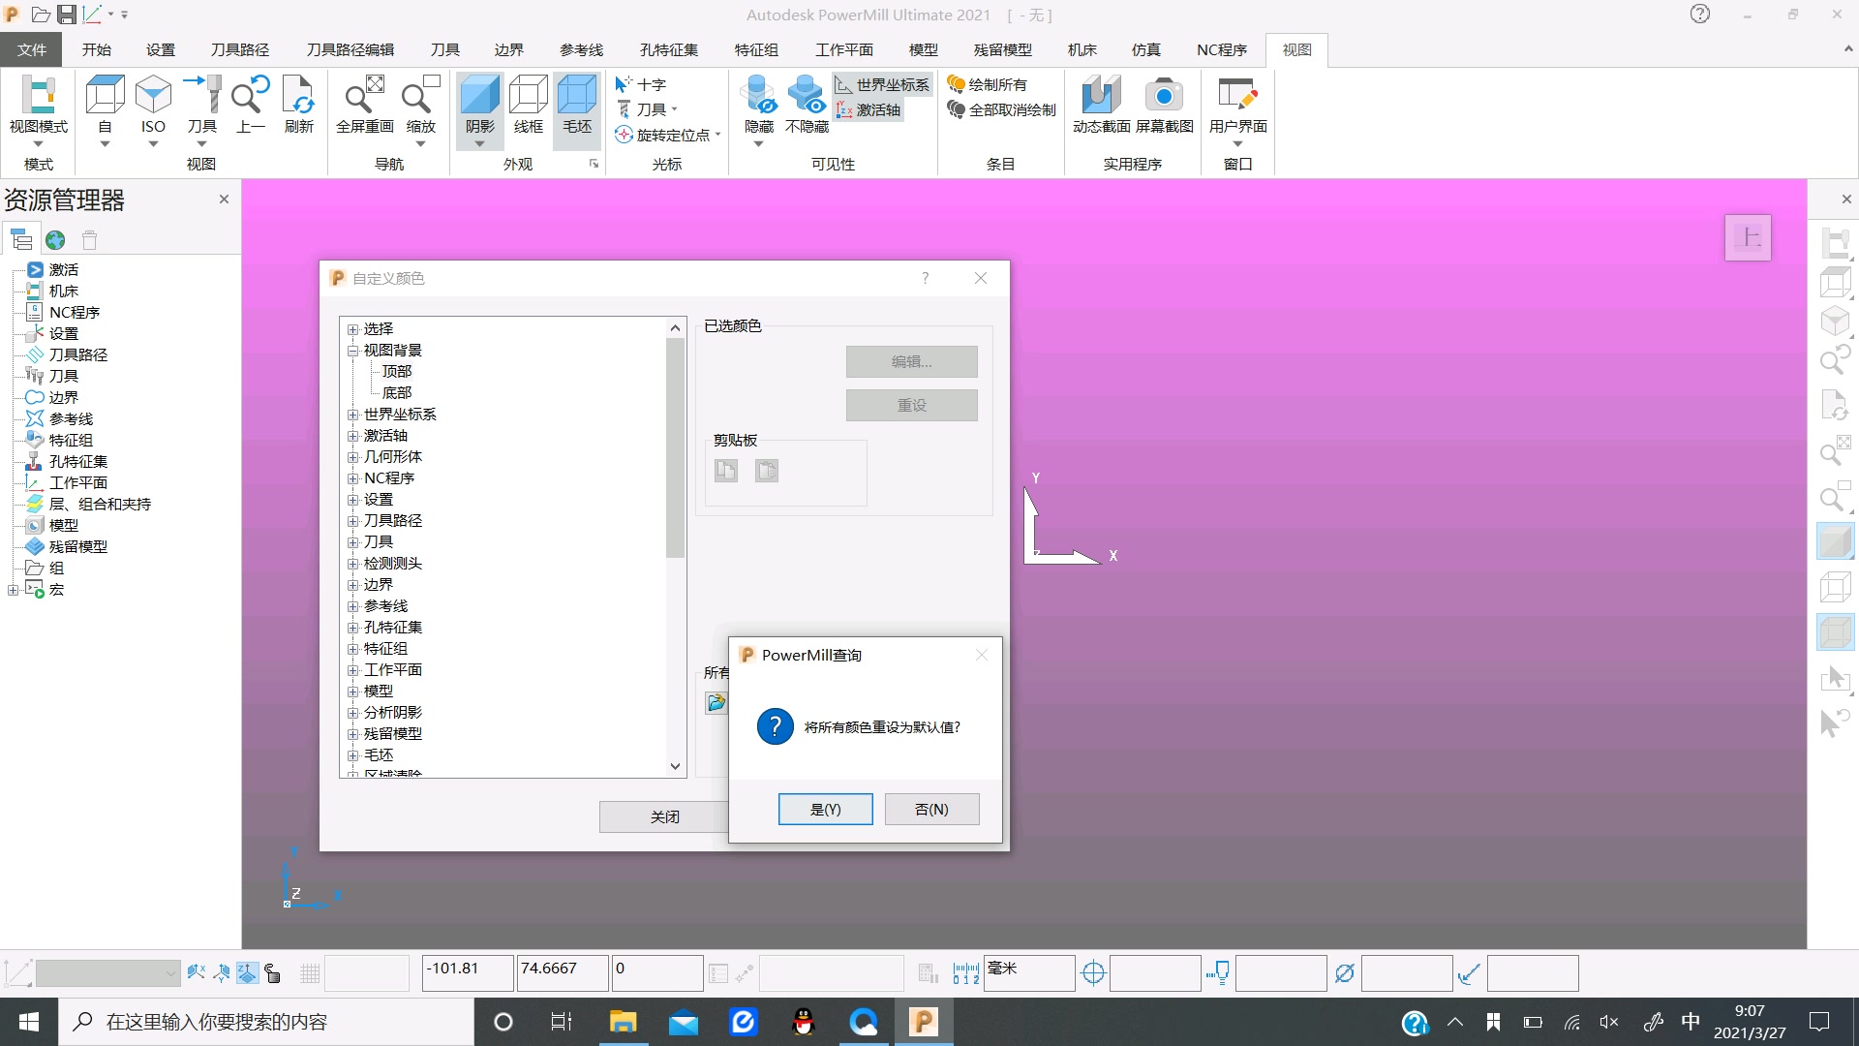Click the 视图模式 icon in ribbon
Viewport: 1859px width, 1046px height.
(x=39, y=95)
